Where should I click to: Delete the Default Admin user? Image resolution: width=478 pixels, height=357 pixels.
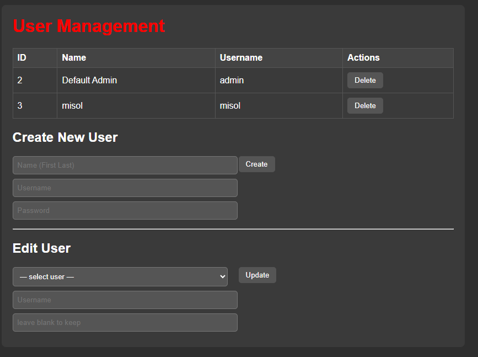tap(364, 81)
